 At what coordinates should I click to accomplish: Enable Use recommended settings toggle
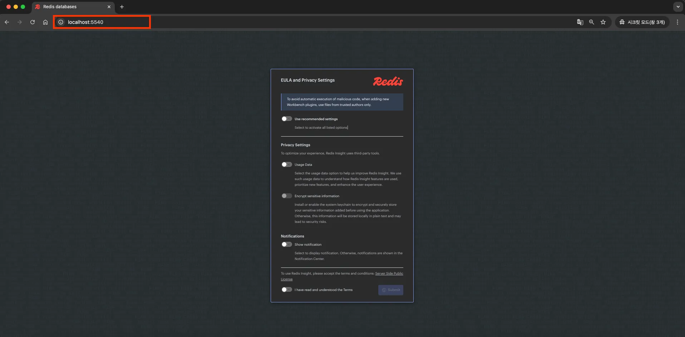287,119
